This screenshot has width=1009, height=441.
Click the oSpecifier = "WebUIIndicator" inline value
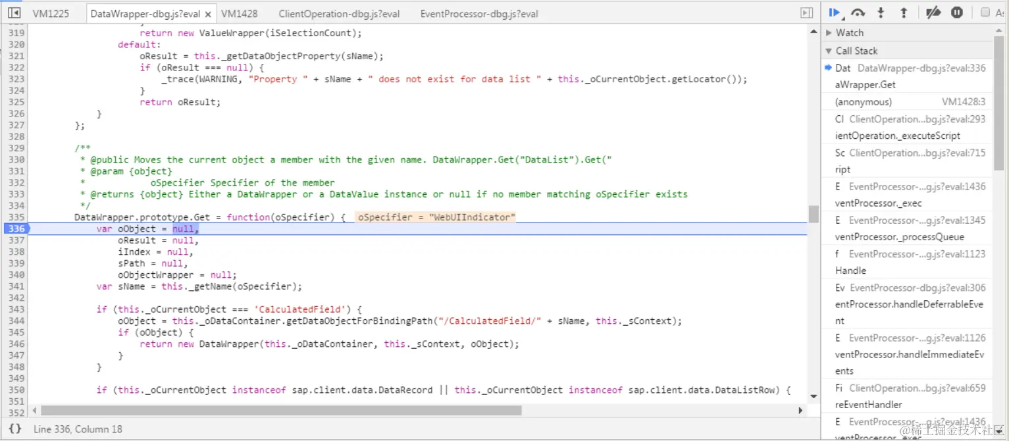(436, 217)
